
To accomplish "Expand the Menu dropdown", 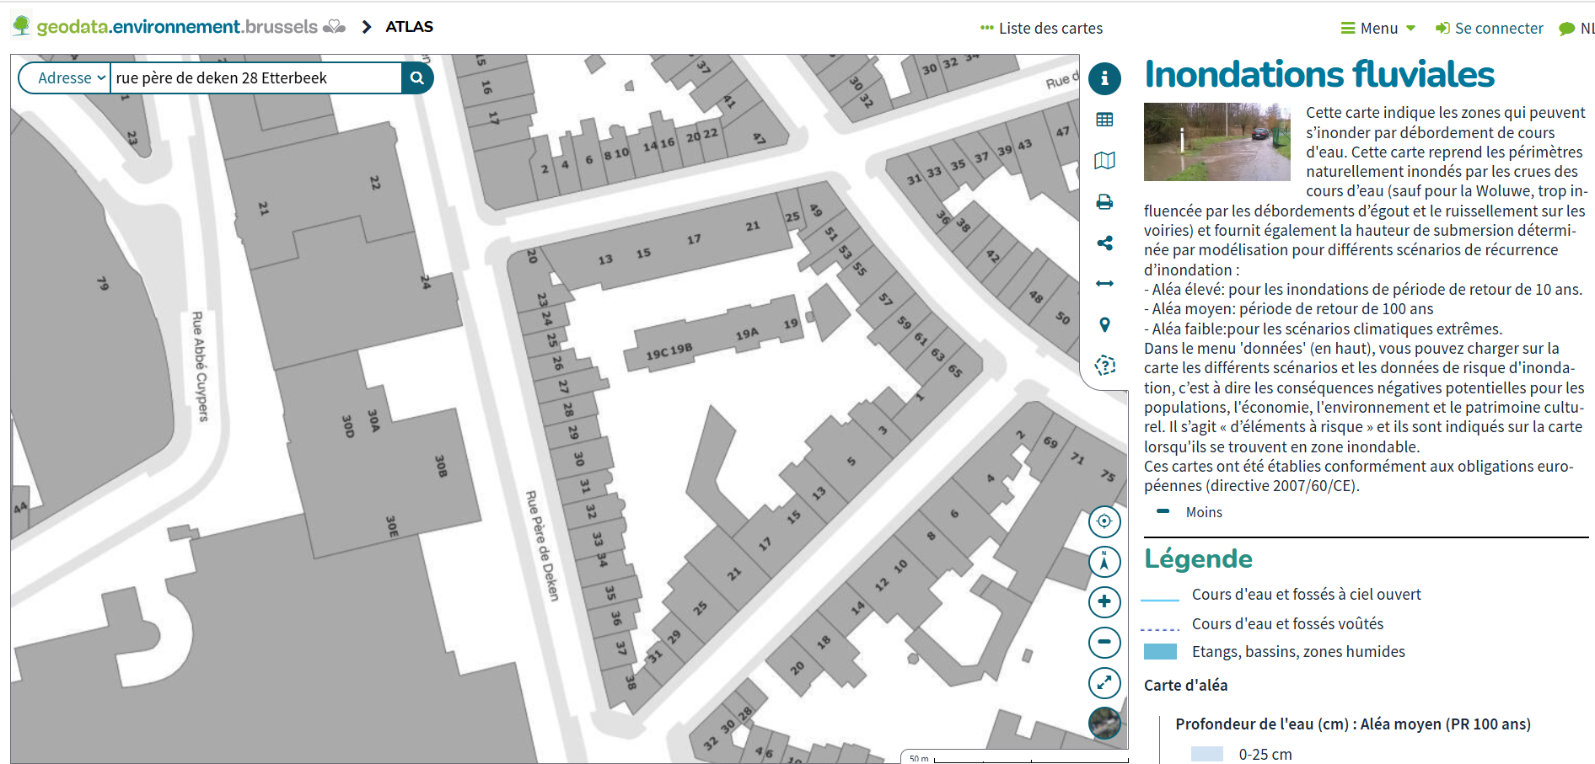I will click(x=1378, y=29).
